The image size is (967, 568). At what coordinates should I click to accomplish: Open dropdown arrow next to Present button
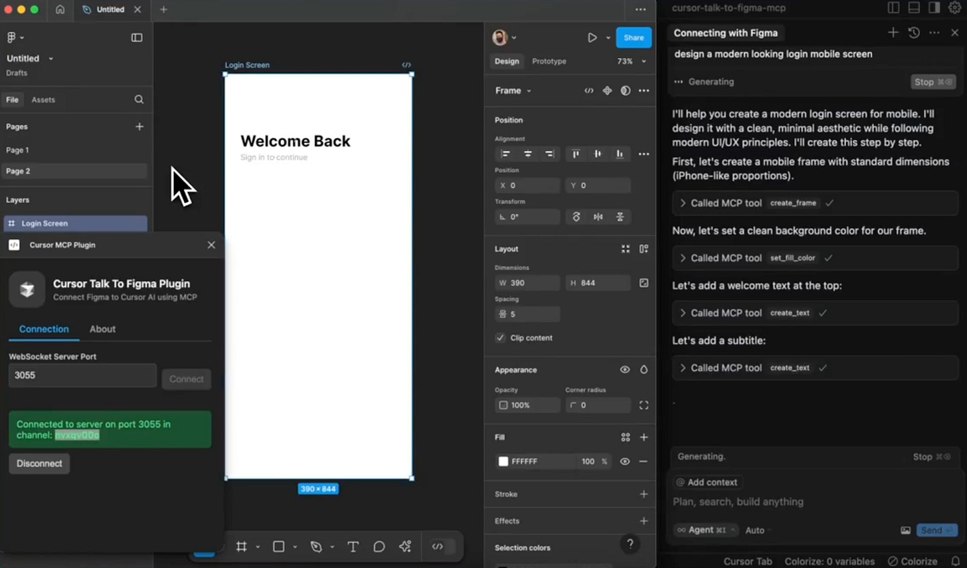(x=608, y=38)
